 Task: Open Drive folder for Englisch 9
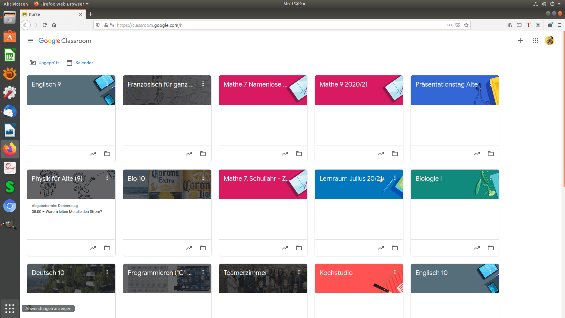(x=107, y=154)
